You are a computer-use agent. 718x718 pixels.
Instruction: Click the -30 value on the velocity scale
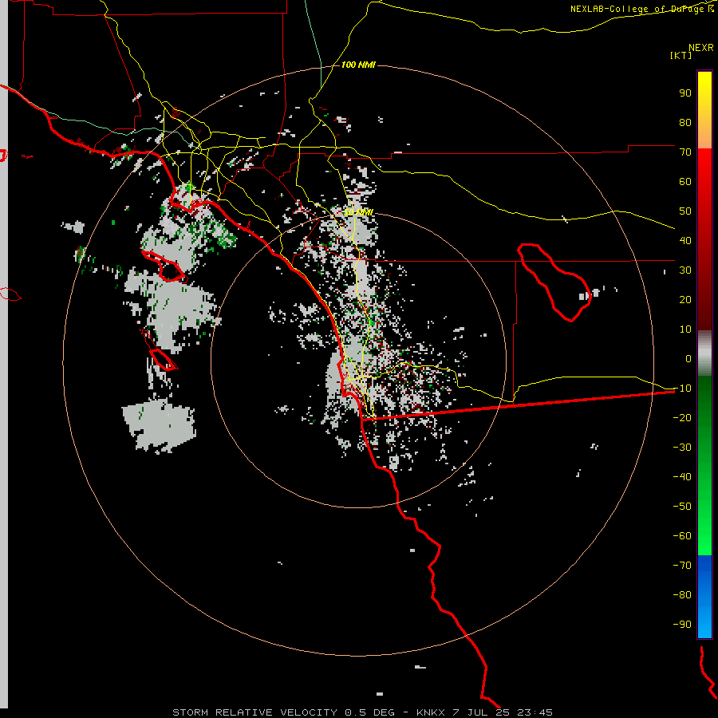point(682,448)
